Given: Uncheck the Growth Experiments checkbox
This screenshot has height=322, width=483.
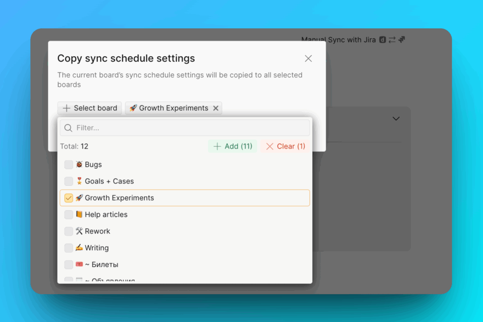Looking at the screenshot, I should coord(68,198).
